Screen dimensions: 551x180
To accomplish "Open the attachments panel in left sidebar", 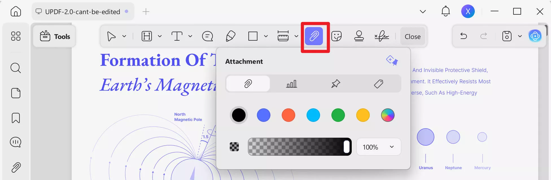I will tap(16, 167).
